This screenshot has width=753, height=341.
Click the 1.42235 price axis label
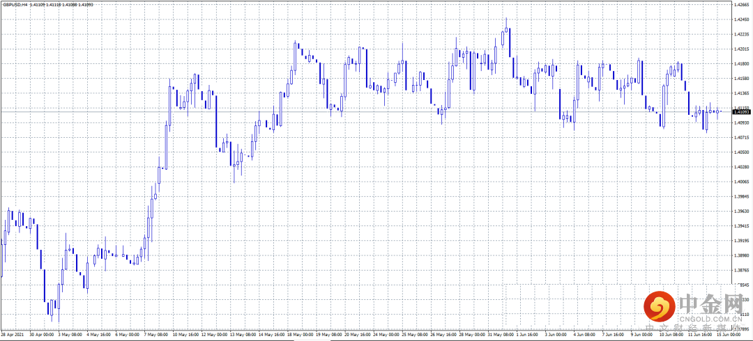click(740, 35)
